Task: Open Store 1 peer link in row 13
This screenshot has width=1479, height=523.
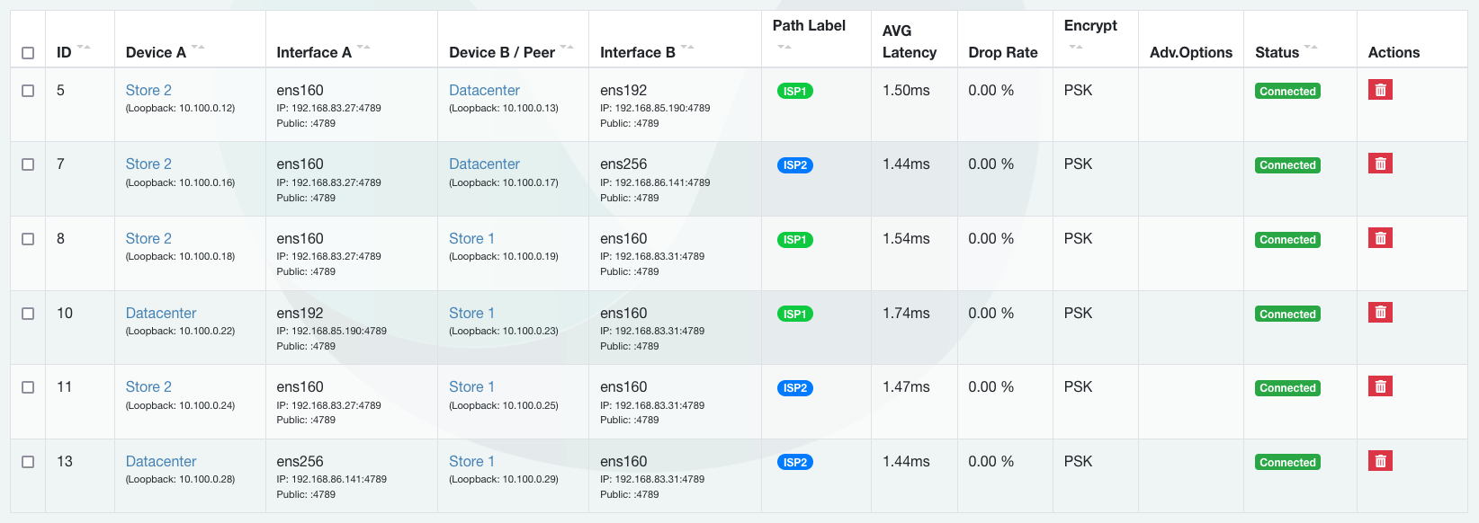Action: click(x=471, y=461)
